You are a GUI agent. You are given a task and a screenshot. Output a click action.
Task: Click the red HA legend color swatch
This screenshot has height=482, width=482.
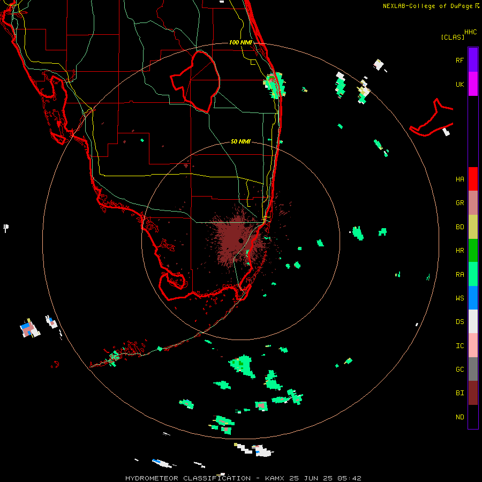coord(473,179)
